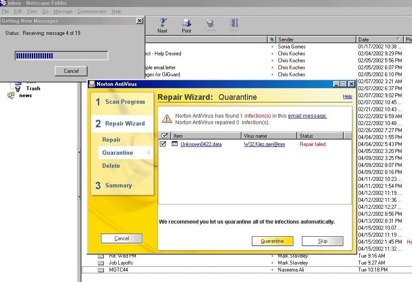Viewport: 412px width, 282px height.
Task: Click the date Tue 10:18 PM
Action: coord(372,270)
